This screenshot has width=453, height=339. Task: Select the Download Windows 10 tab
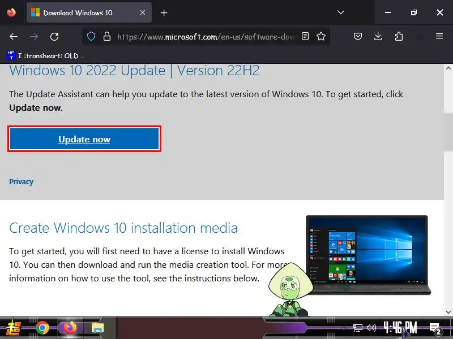(x=89, y=12)
